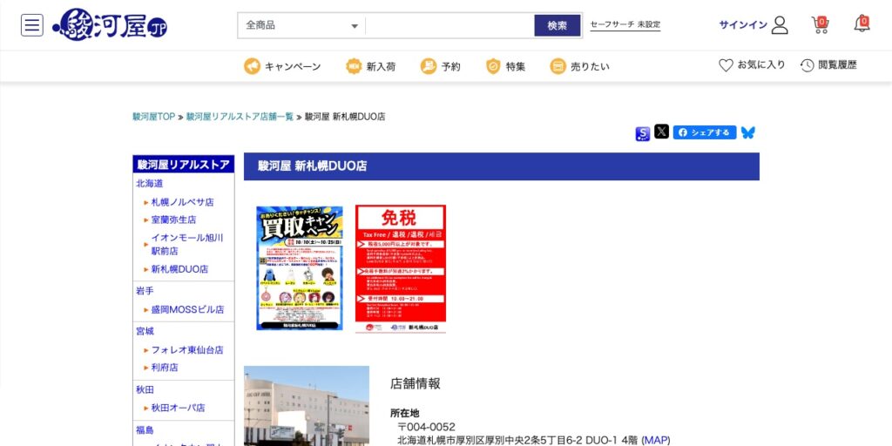Open the MAP link for address
This screenshot has height=446, width=892.
(x=656, y=440)
